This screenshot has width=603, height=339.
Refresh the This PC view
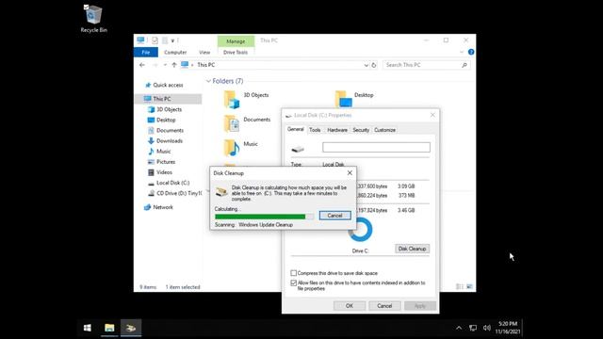pos(374,65)
